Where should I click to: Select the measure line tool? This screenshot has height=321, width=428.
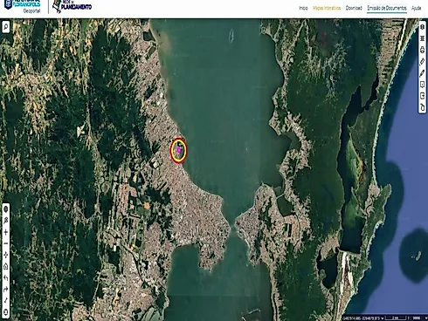(x=5, y=301)
